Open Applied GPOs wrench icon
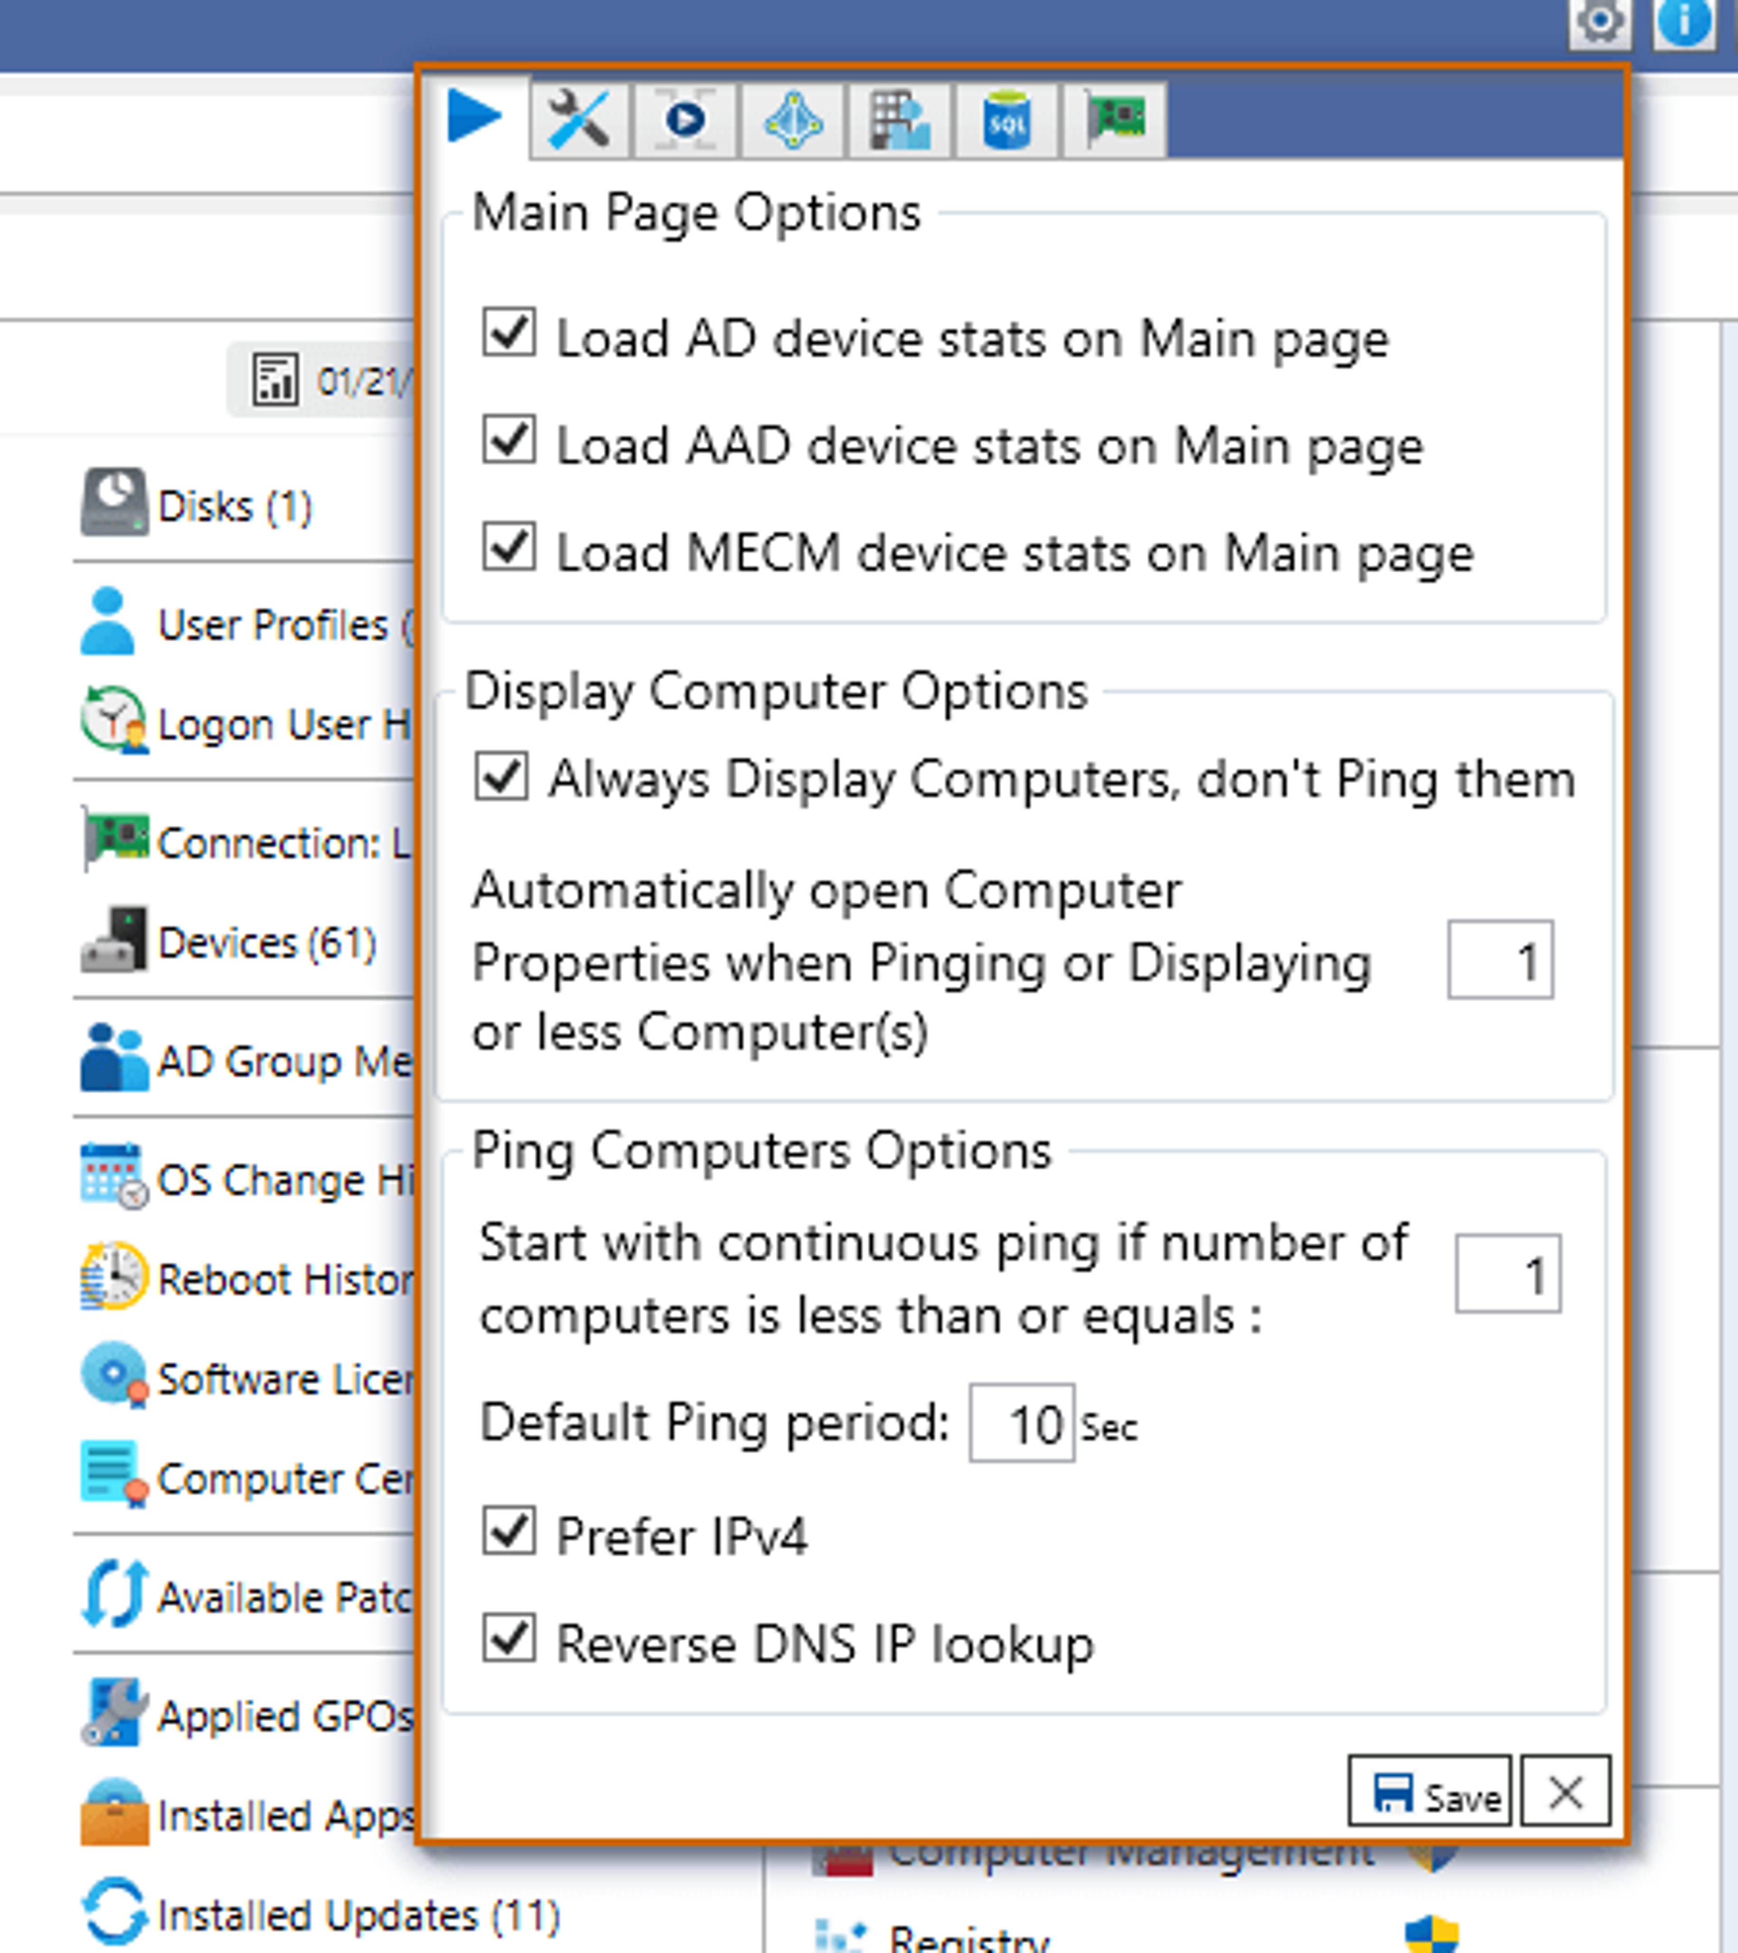The image size is (1738, 1953). (x=114, y=1711)
